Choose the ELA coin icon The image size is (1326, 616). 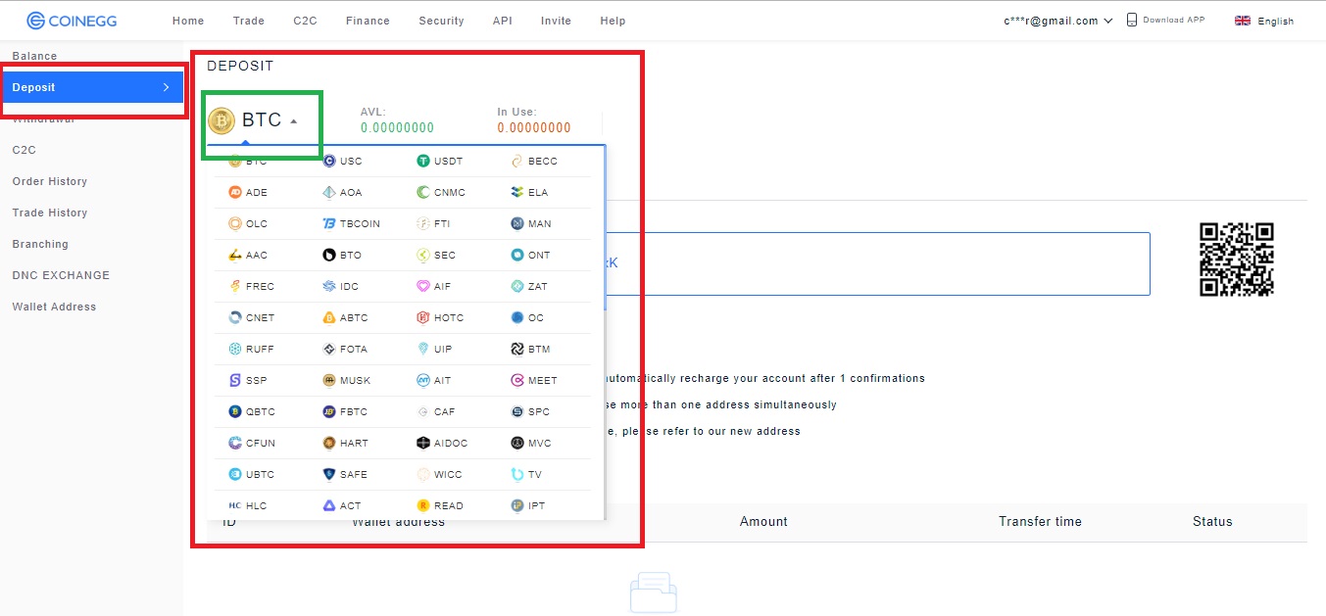(x=517, y=192)
